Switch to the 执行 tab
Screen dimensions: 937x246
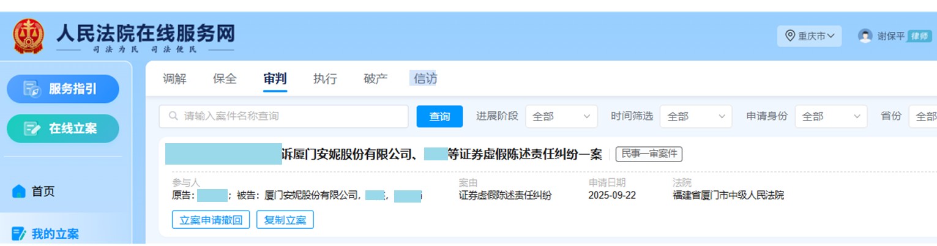coord(325,79)
